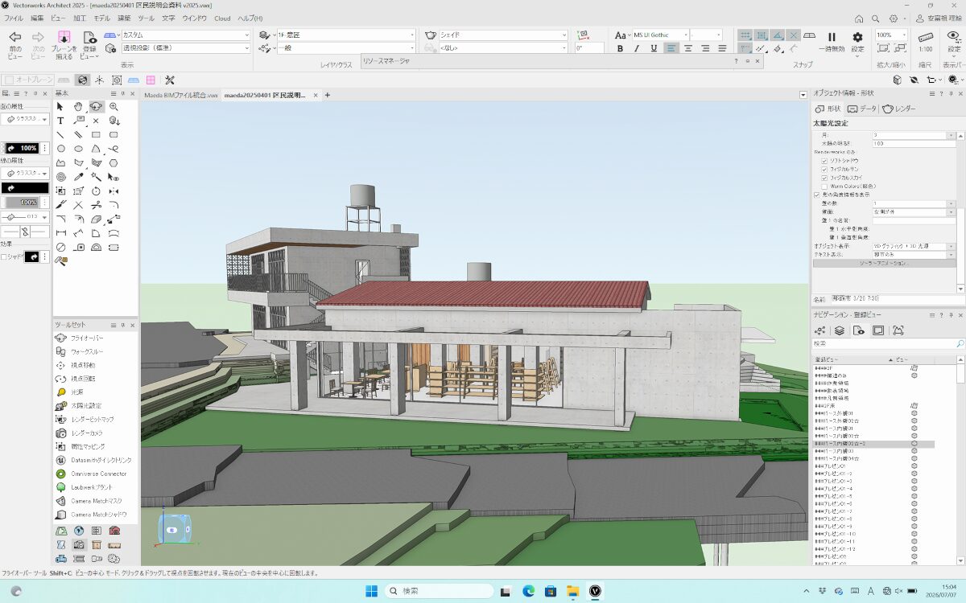The width and height of the screenshot is (966, 603).
Task: Open テキスト表示 dropdown in Object Info
Action: pos(914,254)
